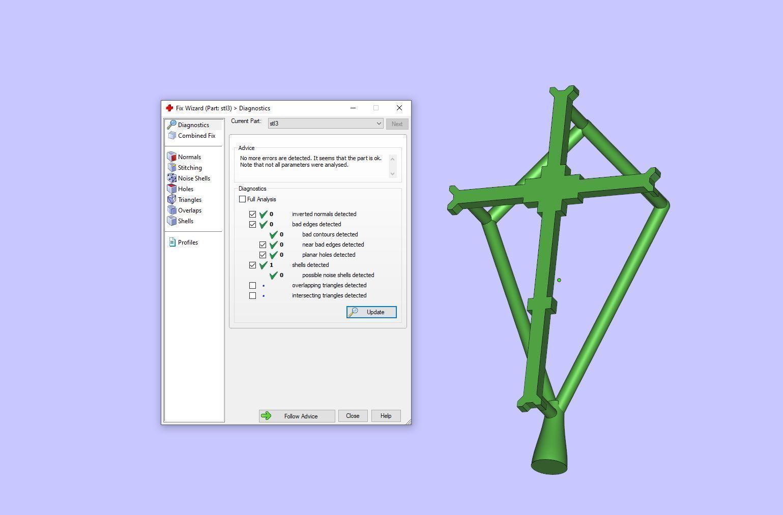Click the red cross Fix Wizard title icon
This screenshot has height=515, width=783.
169,108
